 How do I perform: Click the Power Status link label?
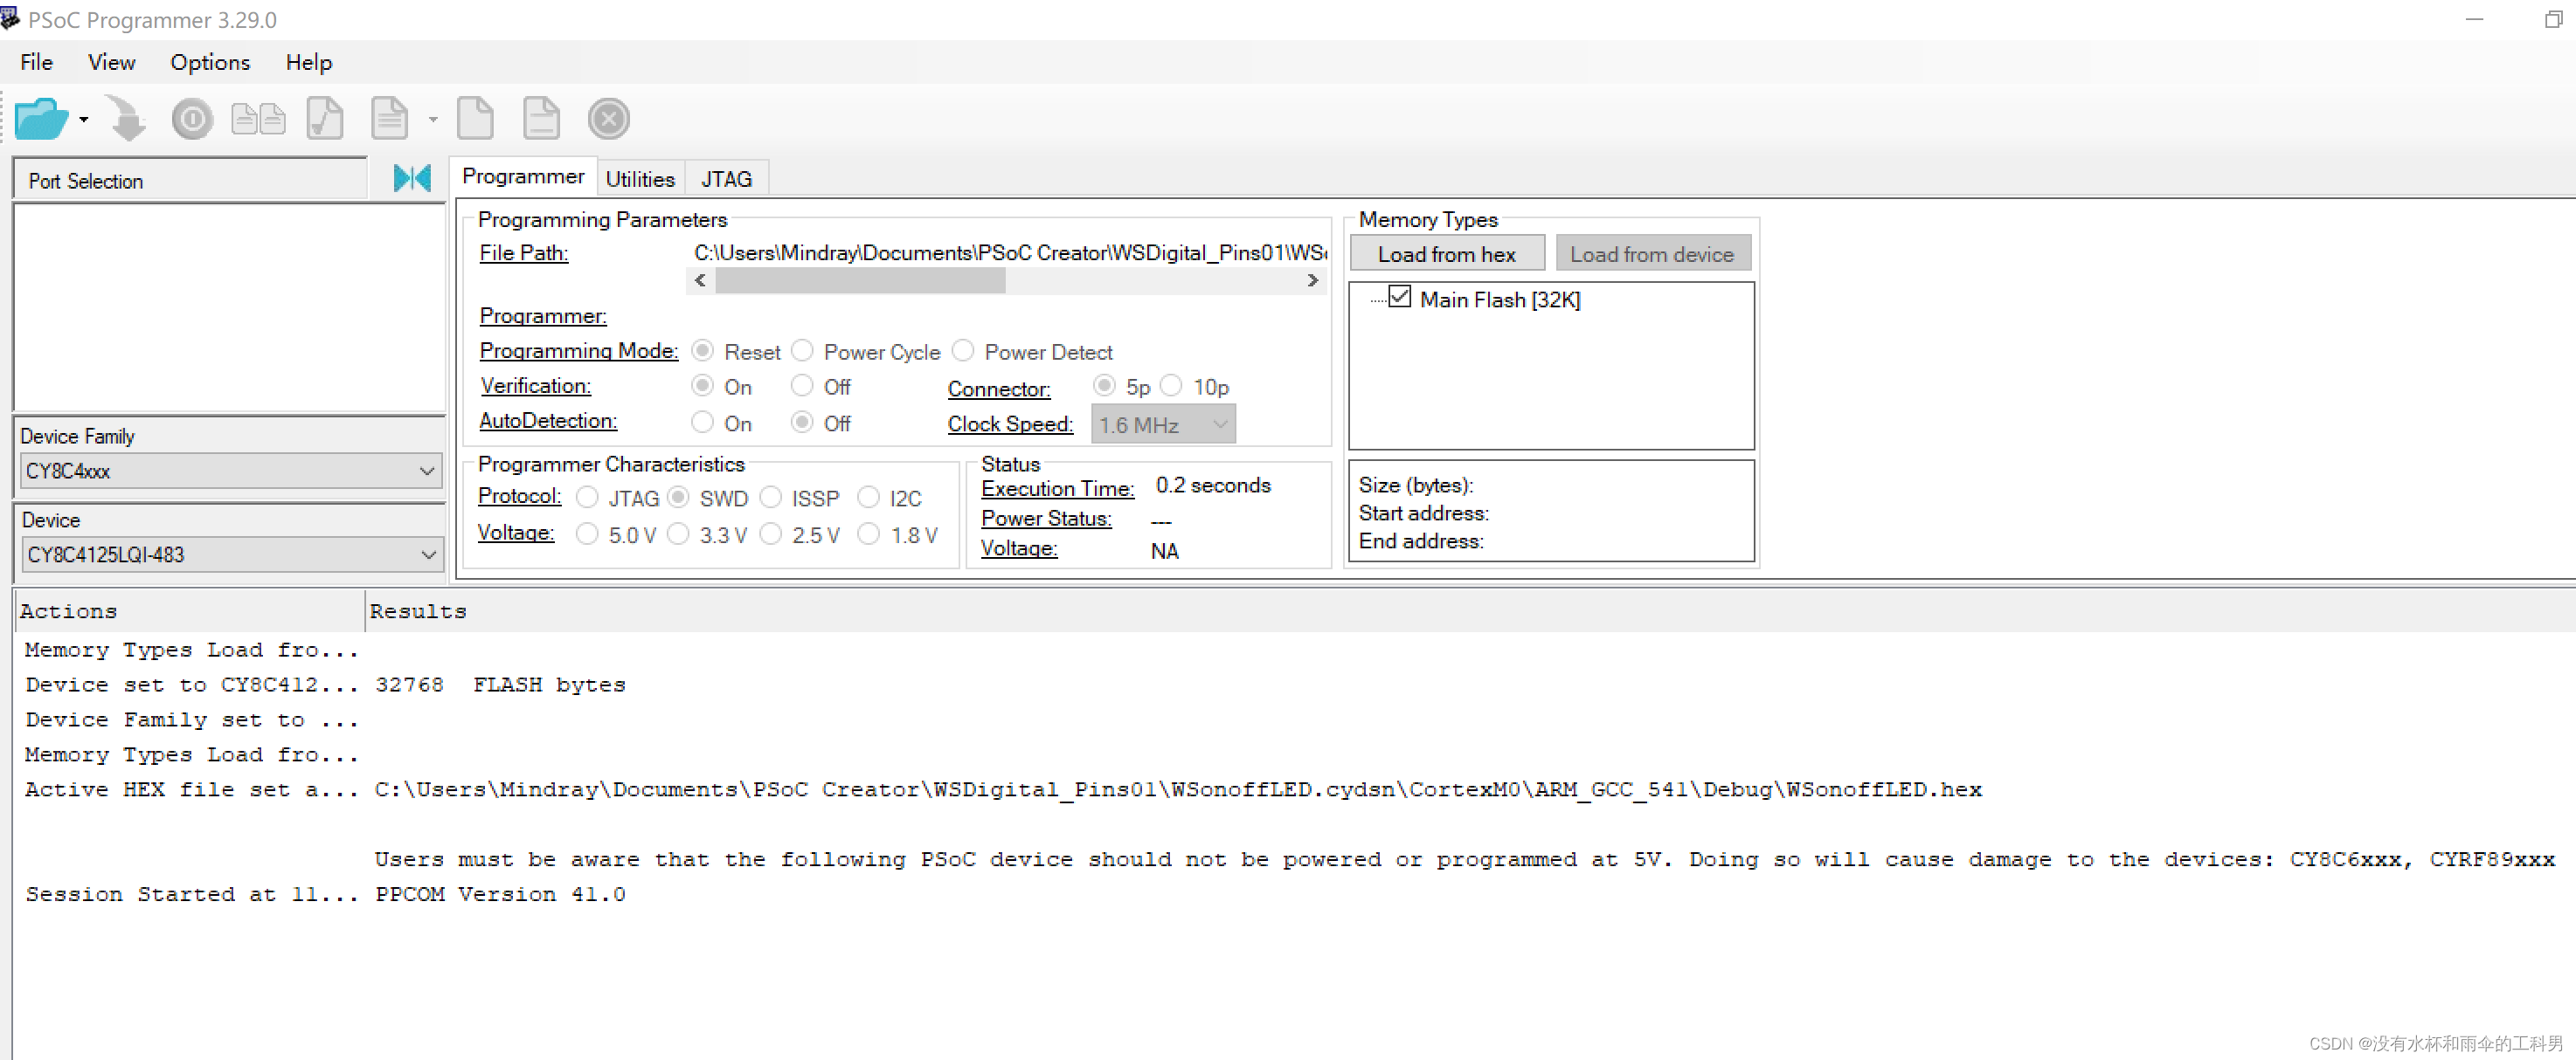(x=1045, y=519)
